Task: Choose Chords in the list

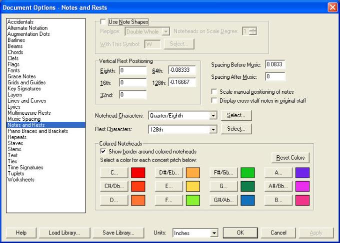Action: pyautogui.click(x=15, y=52)
